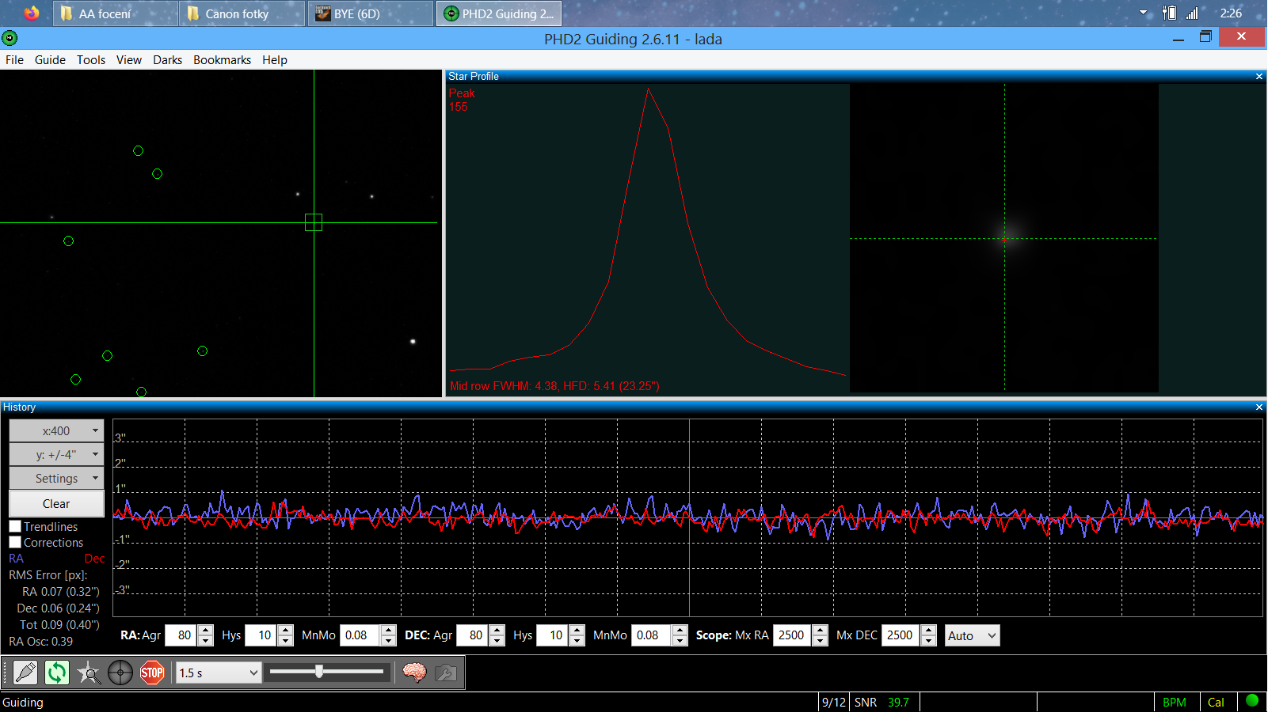1268x720 pixels.
Task: Switch to BYE (6D) in the taskbar
Action: coord(356,13)
